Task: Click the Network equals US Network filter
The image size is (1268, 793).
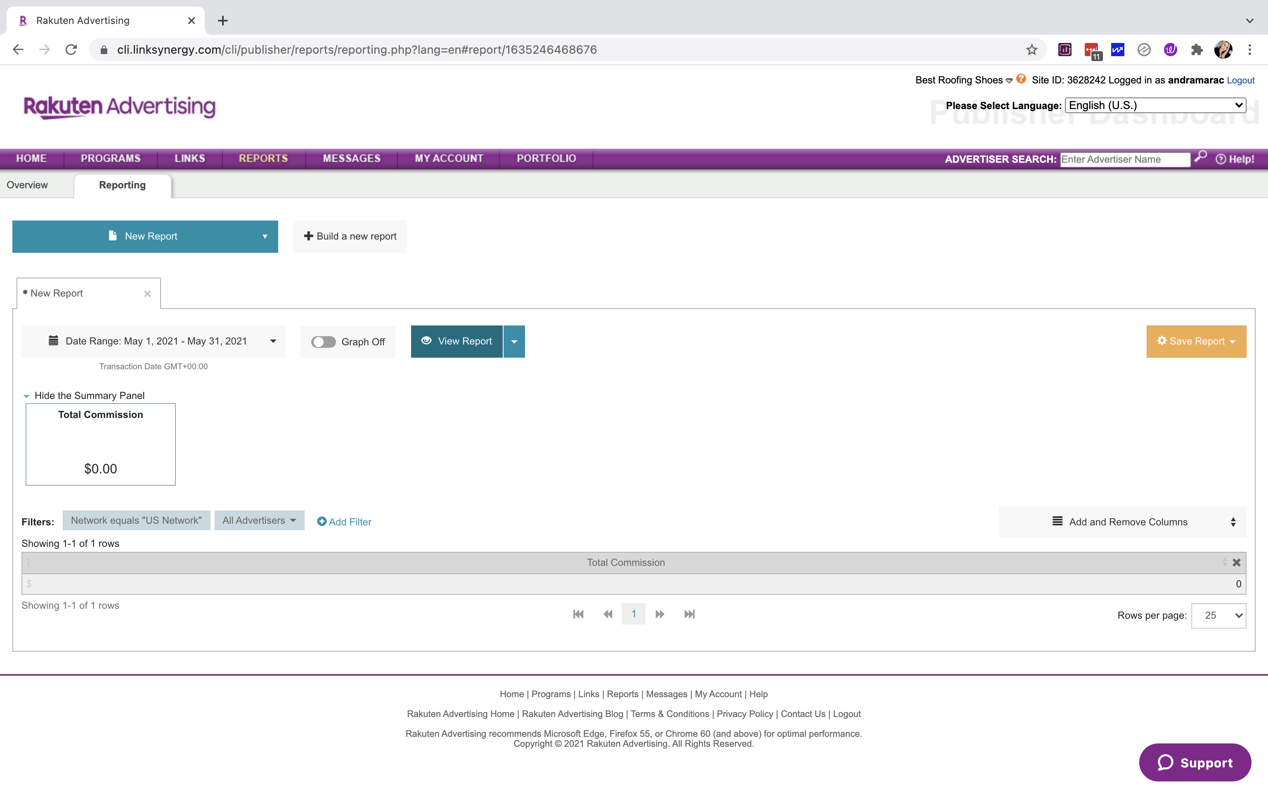Action: coord(136,520)
